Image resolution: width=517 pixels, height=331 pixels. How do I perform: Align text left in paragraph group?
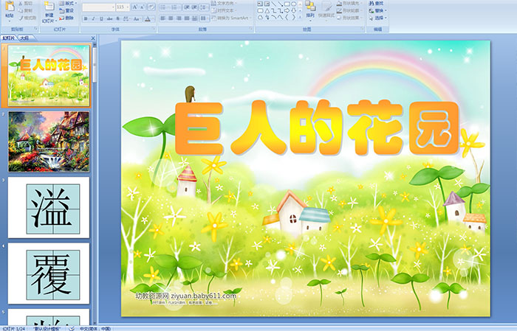(163, 18)
